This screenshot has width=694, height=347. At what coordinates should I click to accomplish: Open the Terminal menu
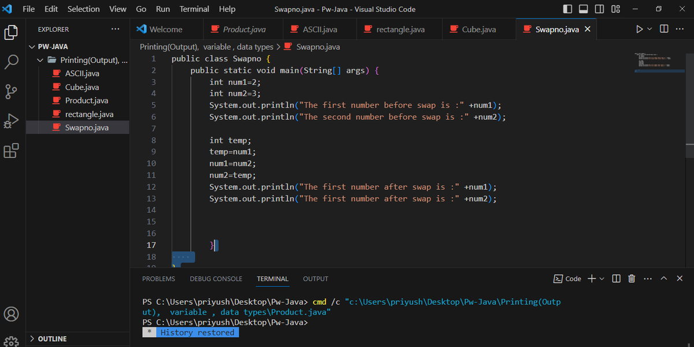pyautogui.click(x=194, y=9)
